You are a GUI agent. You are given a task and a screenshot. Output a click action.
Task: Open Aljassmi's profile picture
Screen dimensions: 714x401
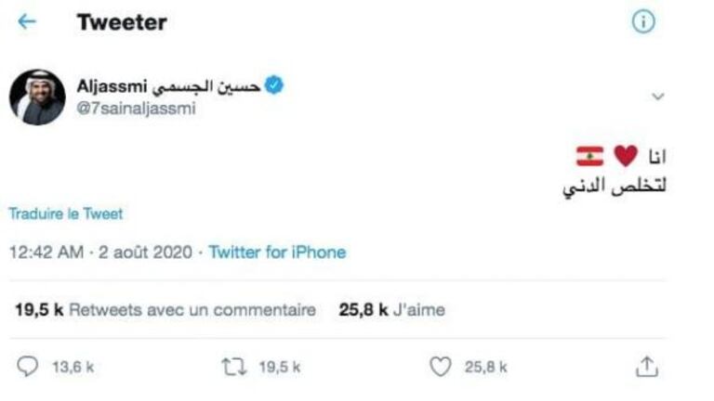pyautogui.click(x=37, y=97)
